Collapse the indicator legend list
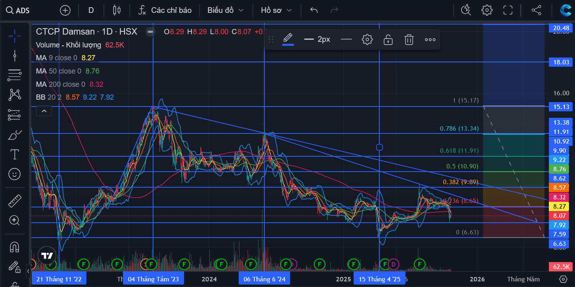This screenshot has height=287, width=575. 44,111
